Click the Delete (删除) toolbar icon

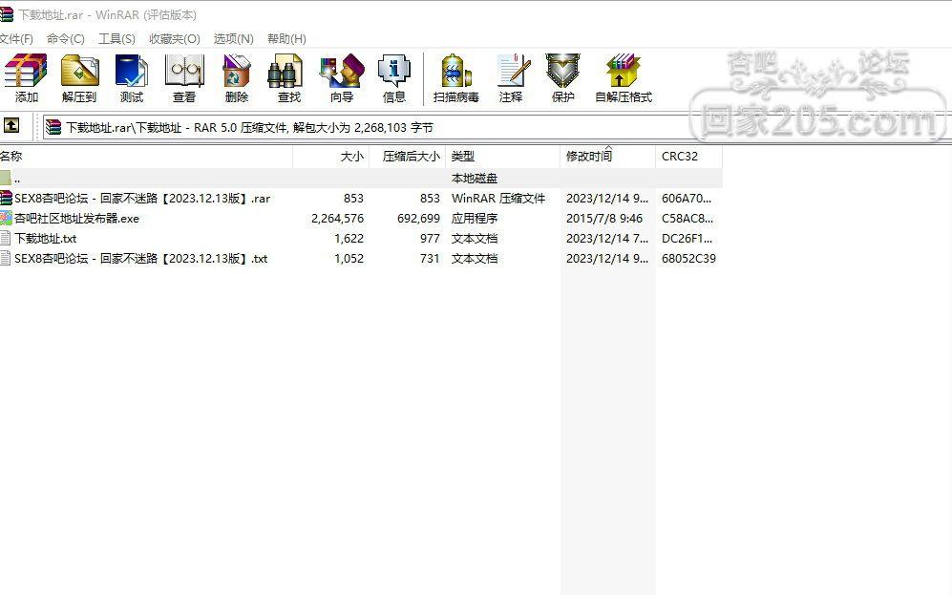[236, 71]
